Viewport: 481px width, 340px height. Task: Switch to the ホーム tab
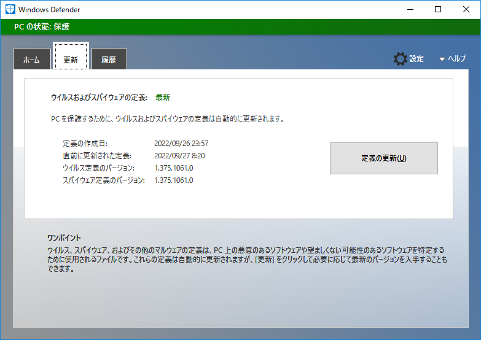click(31, 60)
